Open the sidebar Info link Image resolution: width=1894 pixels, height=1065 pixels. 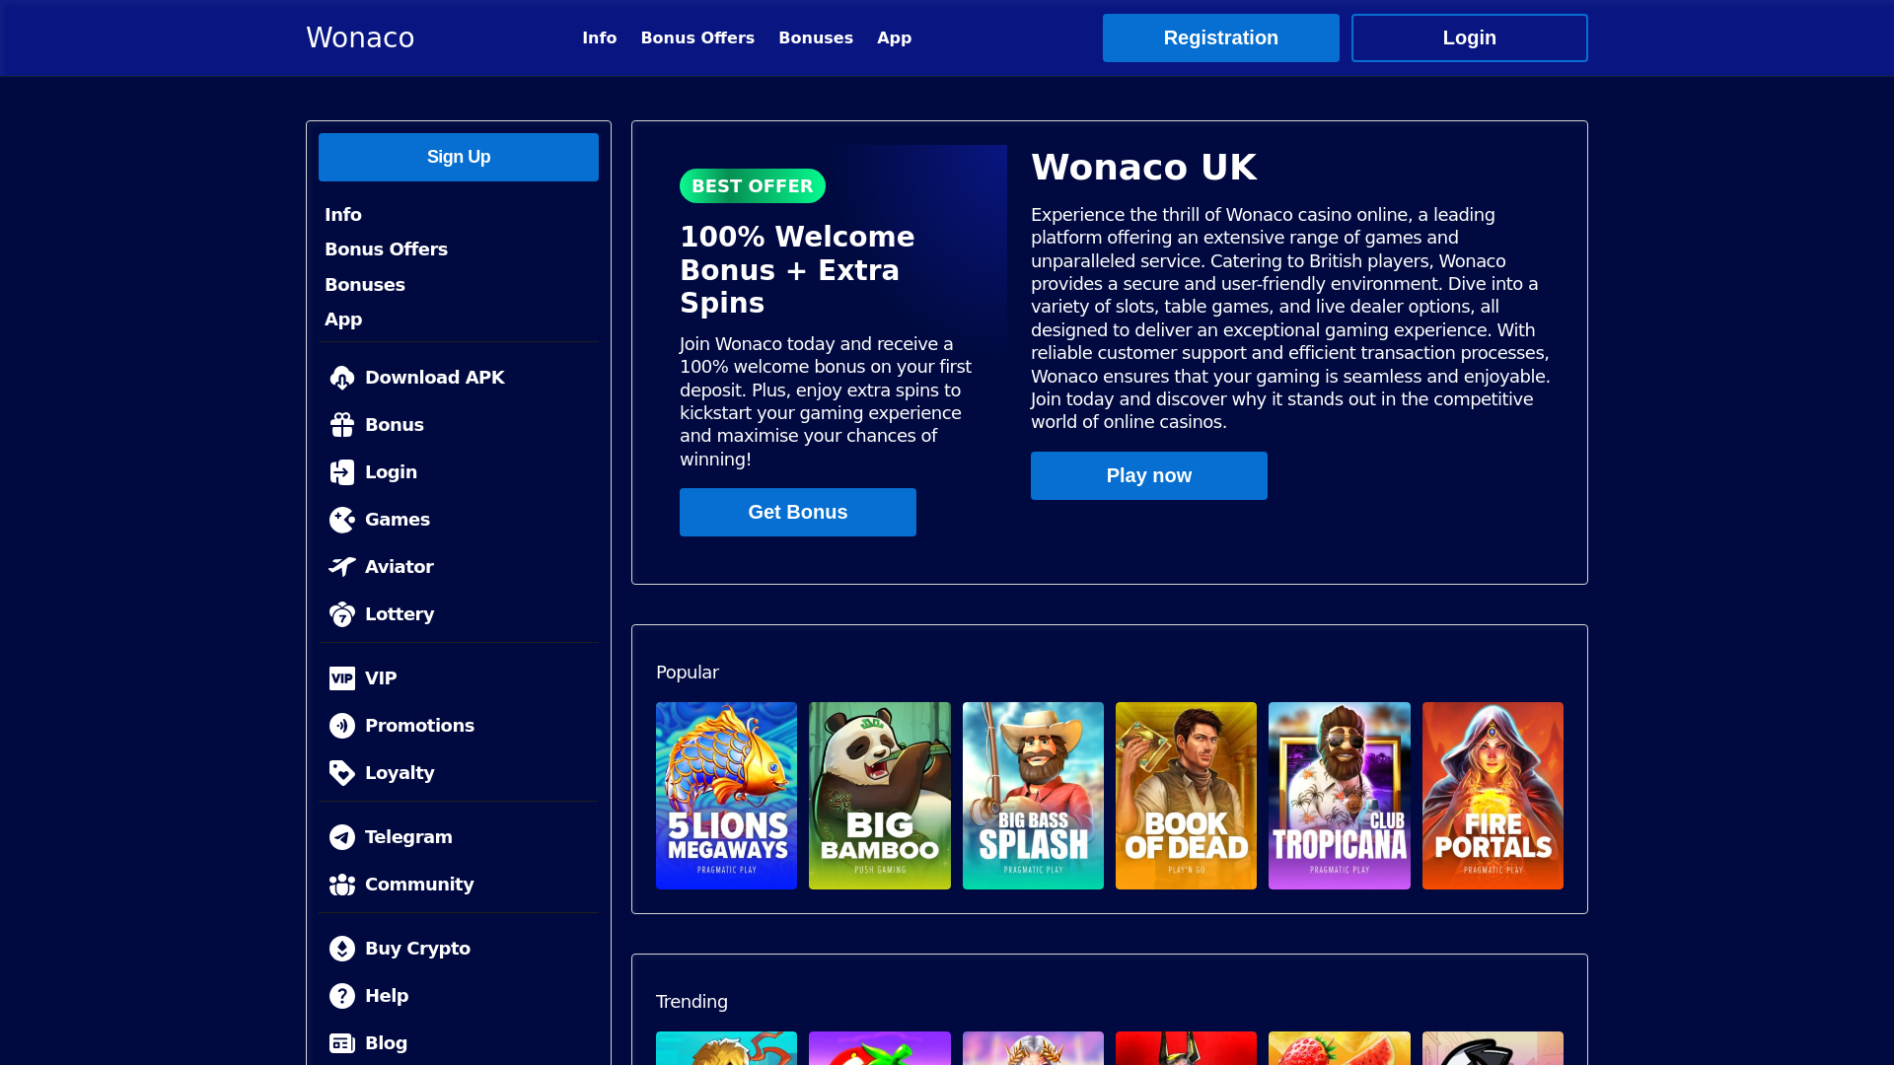pyautogui.click(x=343, y=215)
